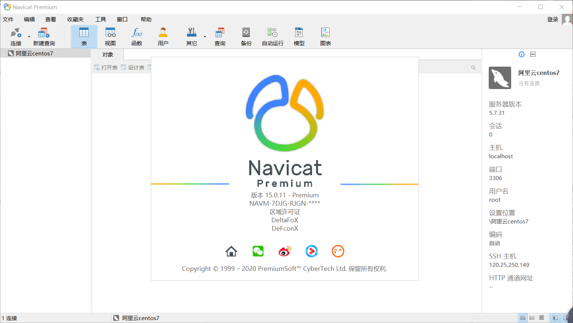This screenshot has height=323, width=573.
Task: Click the orange face icon in About dialog
Action: point(338,251)
